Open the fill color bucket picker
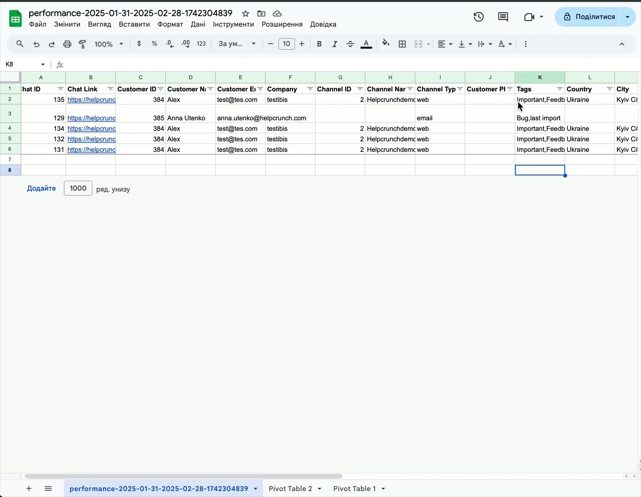Image resolution: width=641 pixels, height=497 pixels. tap(386, 44)
